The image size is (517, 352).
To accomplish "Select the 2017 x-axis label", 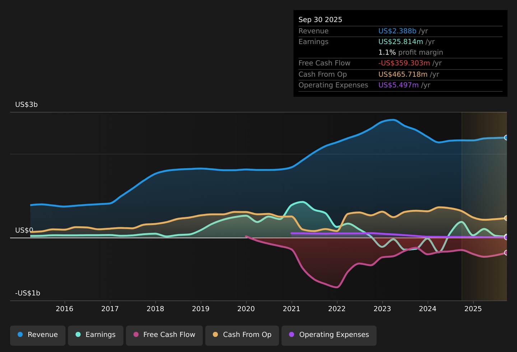I will click(110, 309).
